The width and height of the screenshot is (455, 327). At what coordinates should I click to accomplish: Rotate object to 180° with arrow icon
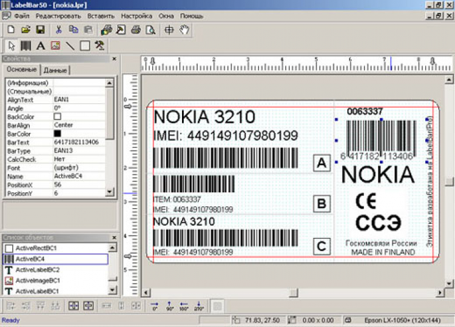184,306
